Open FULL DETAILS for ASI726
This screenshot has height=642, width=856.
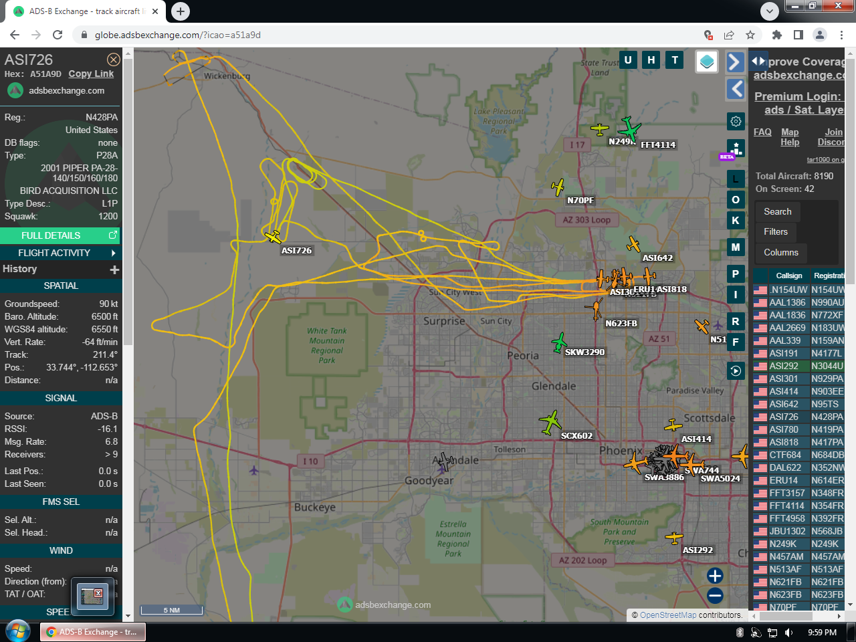click(x=61, y=235)
